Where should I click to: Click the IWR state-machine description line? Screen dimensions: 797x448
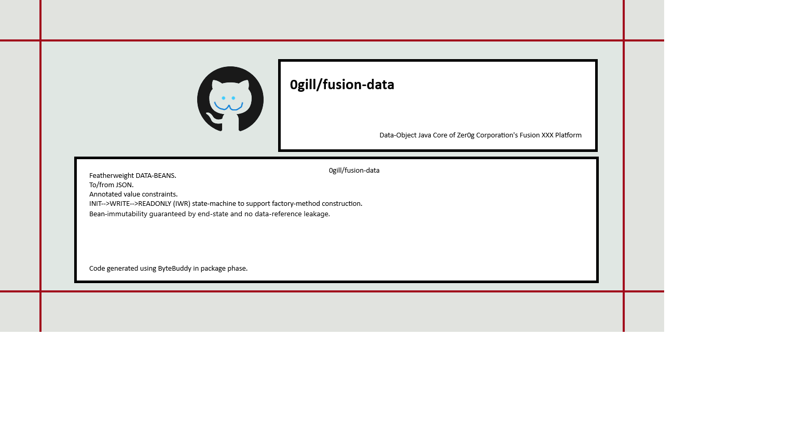point(225,203)
